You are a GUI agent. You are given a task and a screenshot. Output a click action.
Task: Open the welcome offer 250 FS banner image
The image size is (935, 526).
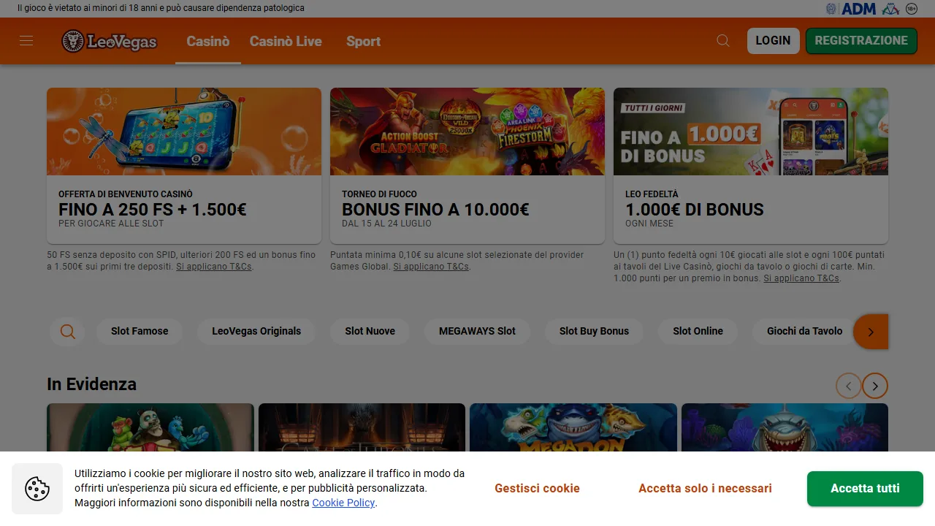tap(184, 131)
